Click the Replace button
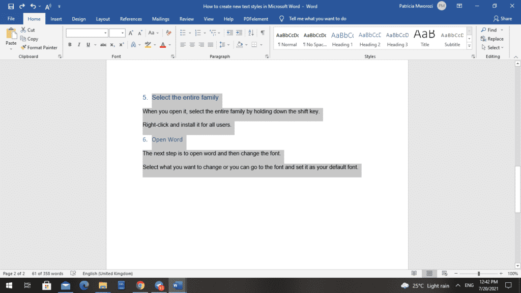Image resolution: width=521 pixels, height=293 pixels. (x=492, y=39)
